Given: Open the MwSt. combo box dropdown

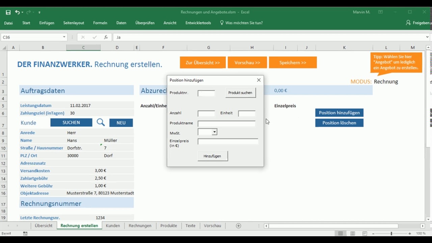Looking at the screenshot, I should click(x=214, y=132).
